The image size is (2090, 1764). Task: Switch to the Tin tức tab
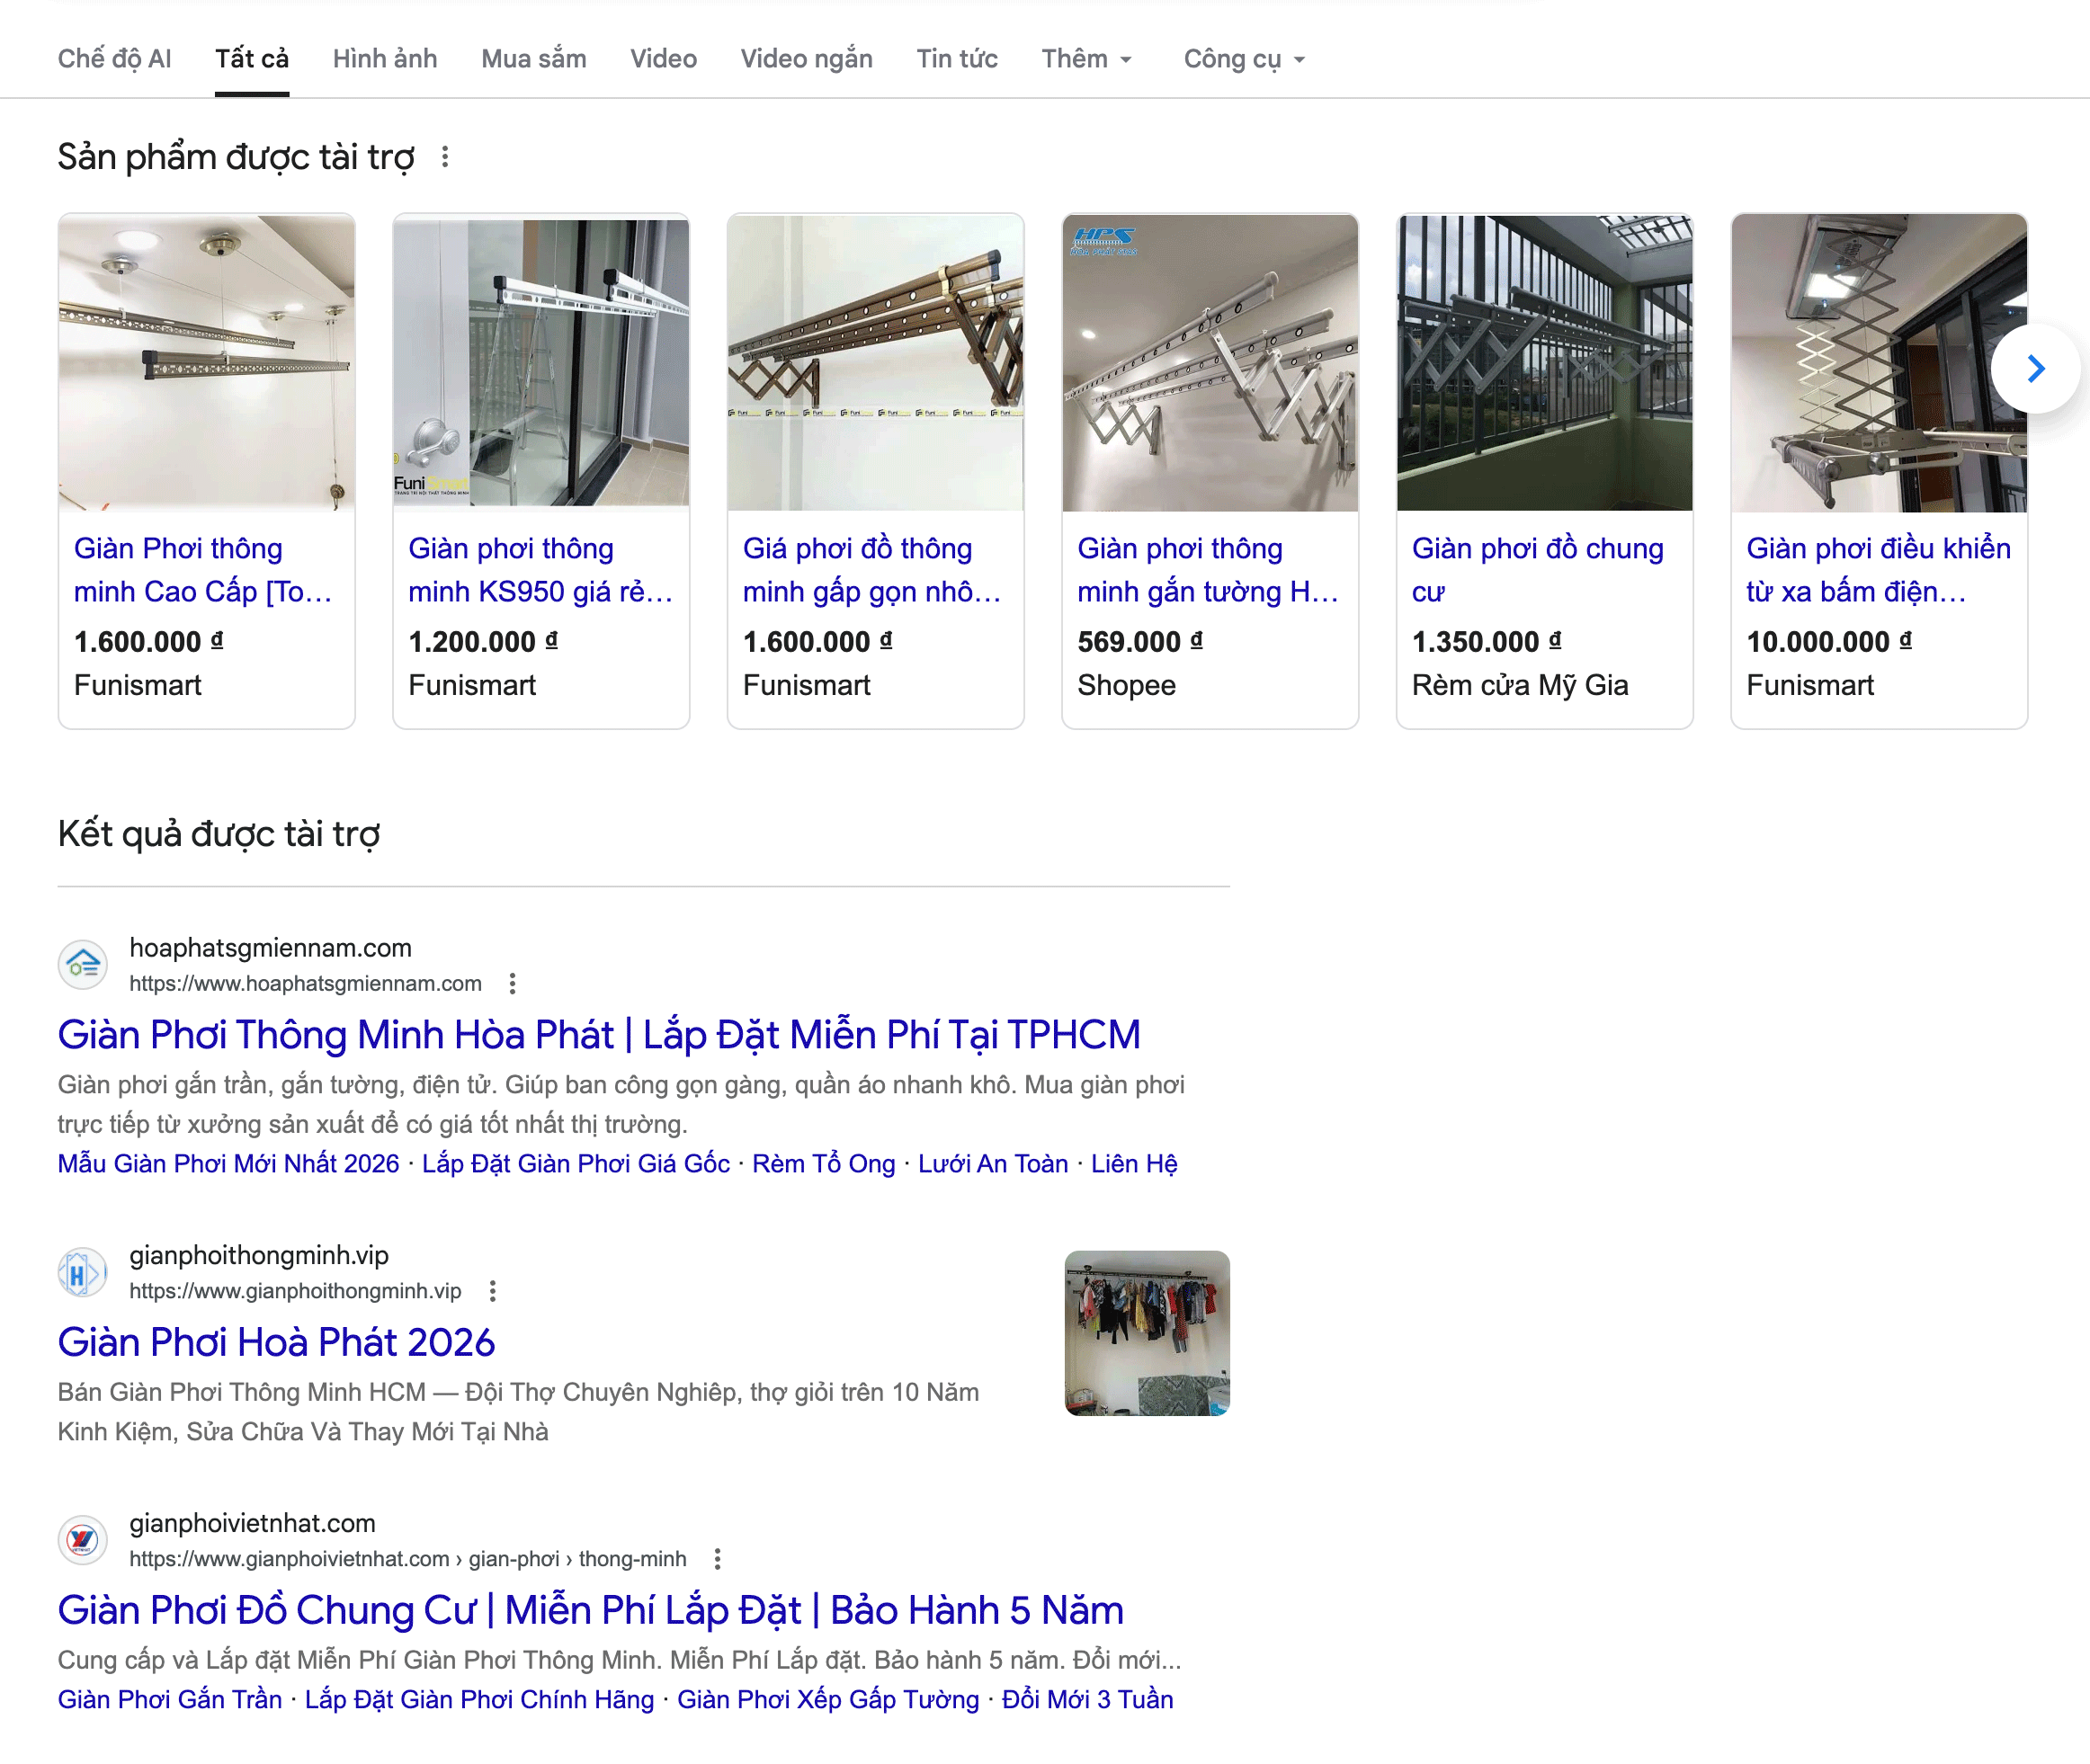coord(957,59)
